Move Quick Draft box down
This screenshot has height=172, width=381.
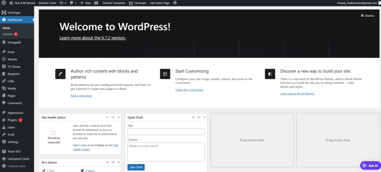[199, 117]
